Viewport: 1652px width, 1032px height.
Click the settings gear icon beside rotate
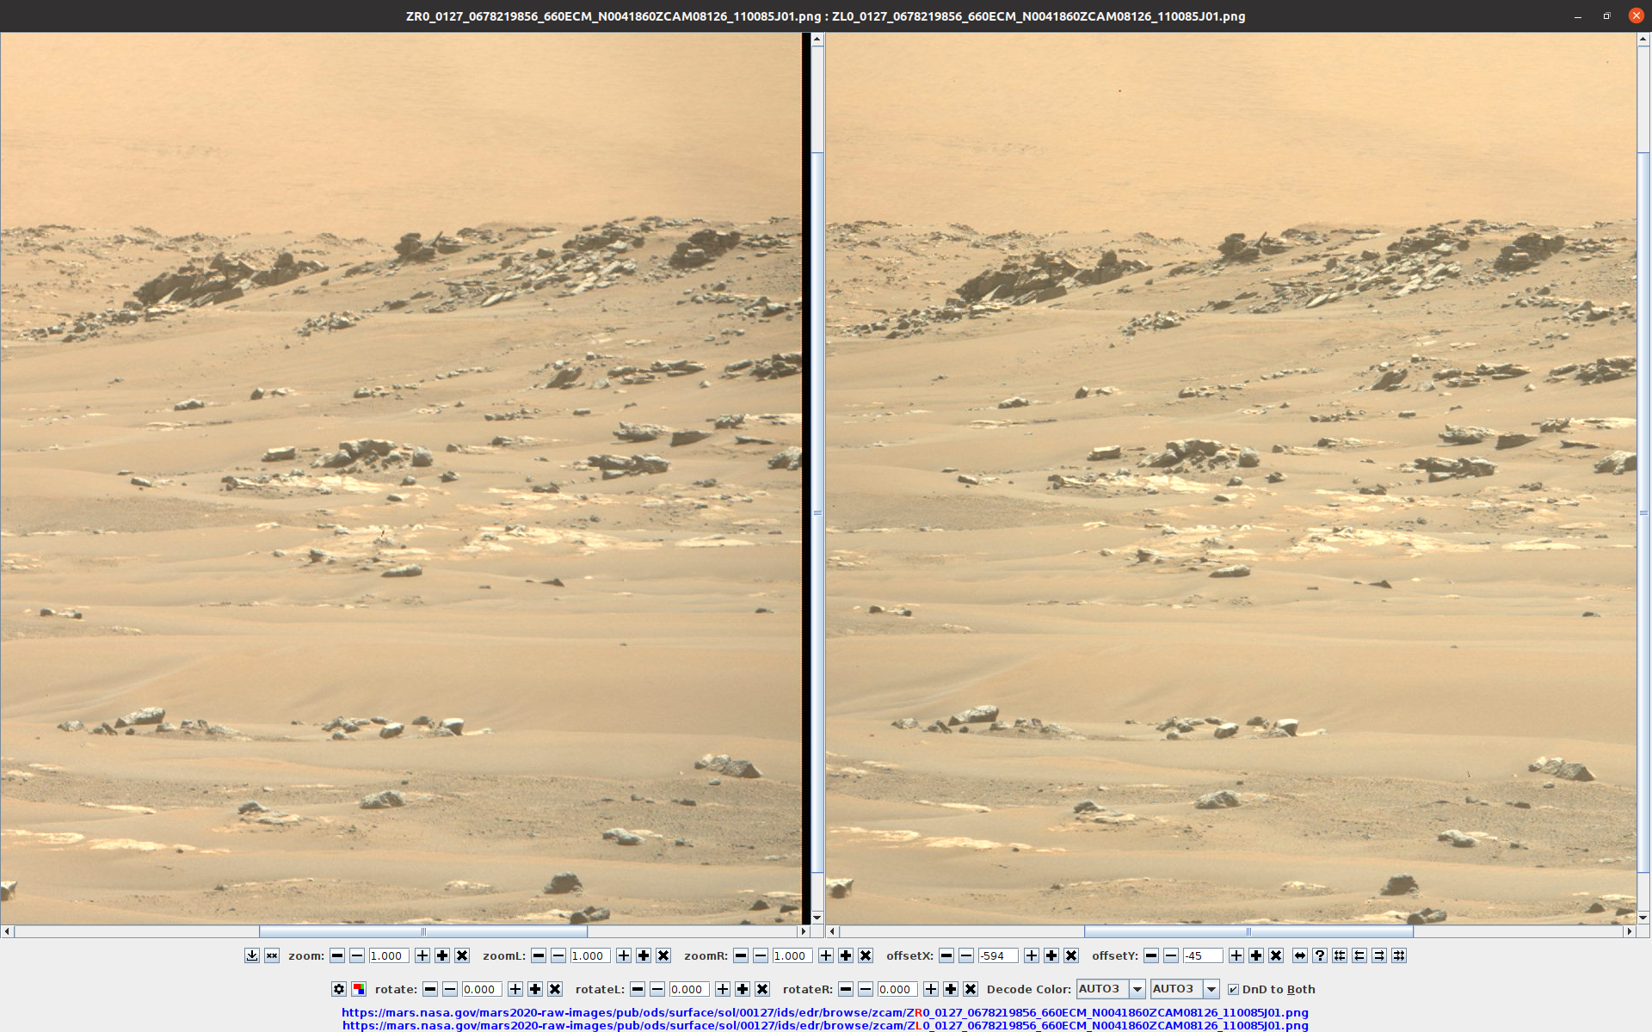point(339,989)
